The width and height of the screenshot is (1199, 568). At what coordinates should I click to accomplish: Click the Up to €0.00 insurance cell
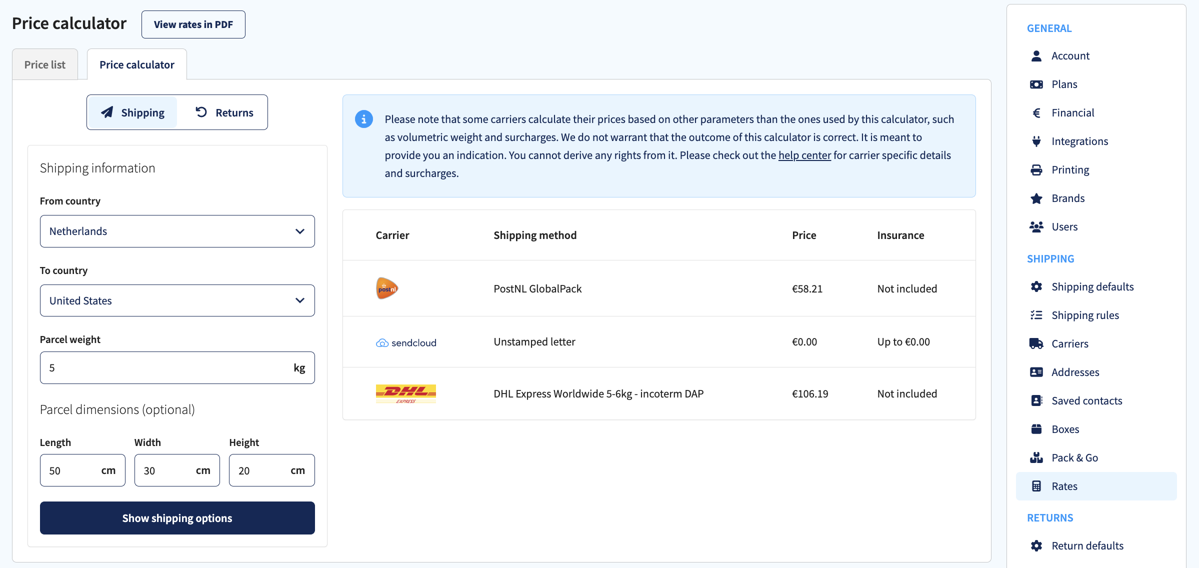click(x=903, y=342)
